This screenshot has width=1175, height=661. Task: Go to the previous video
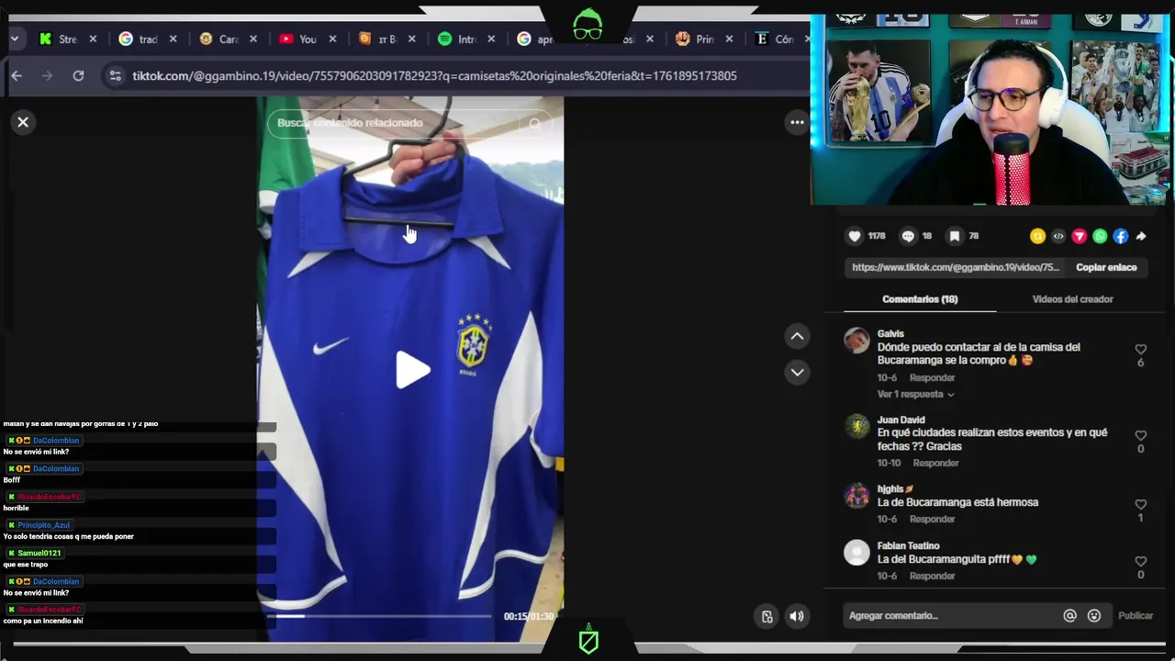tap(797, 337)
